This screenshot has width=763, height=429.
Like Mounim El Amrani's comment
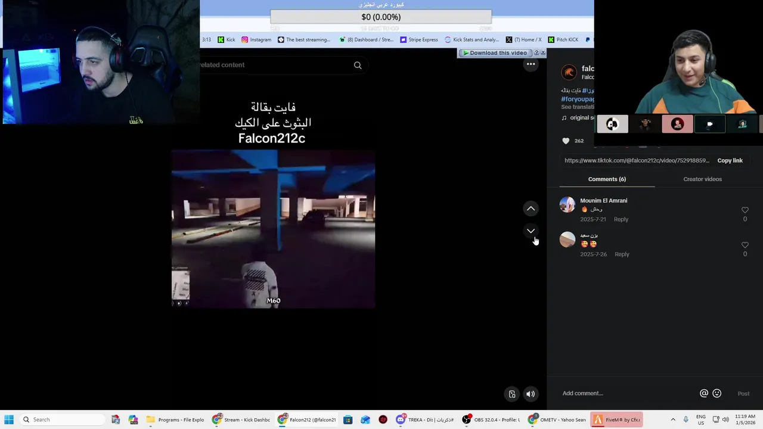[x=745, y=210]
